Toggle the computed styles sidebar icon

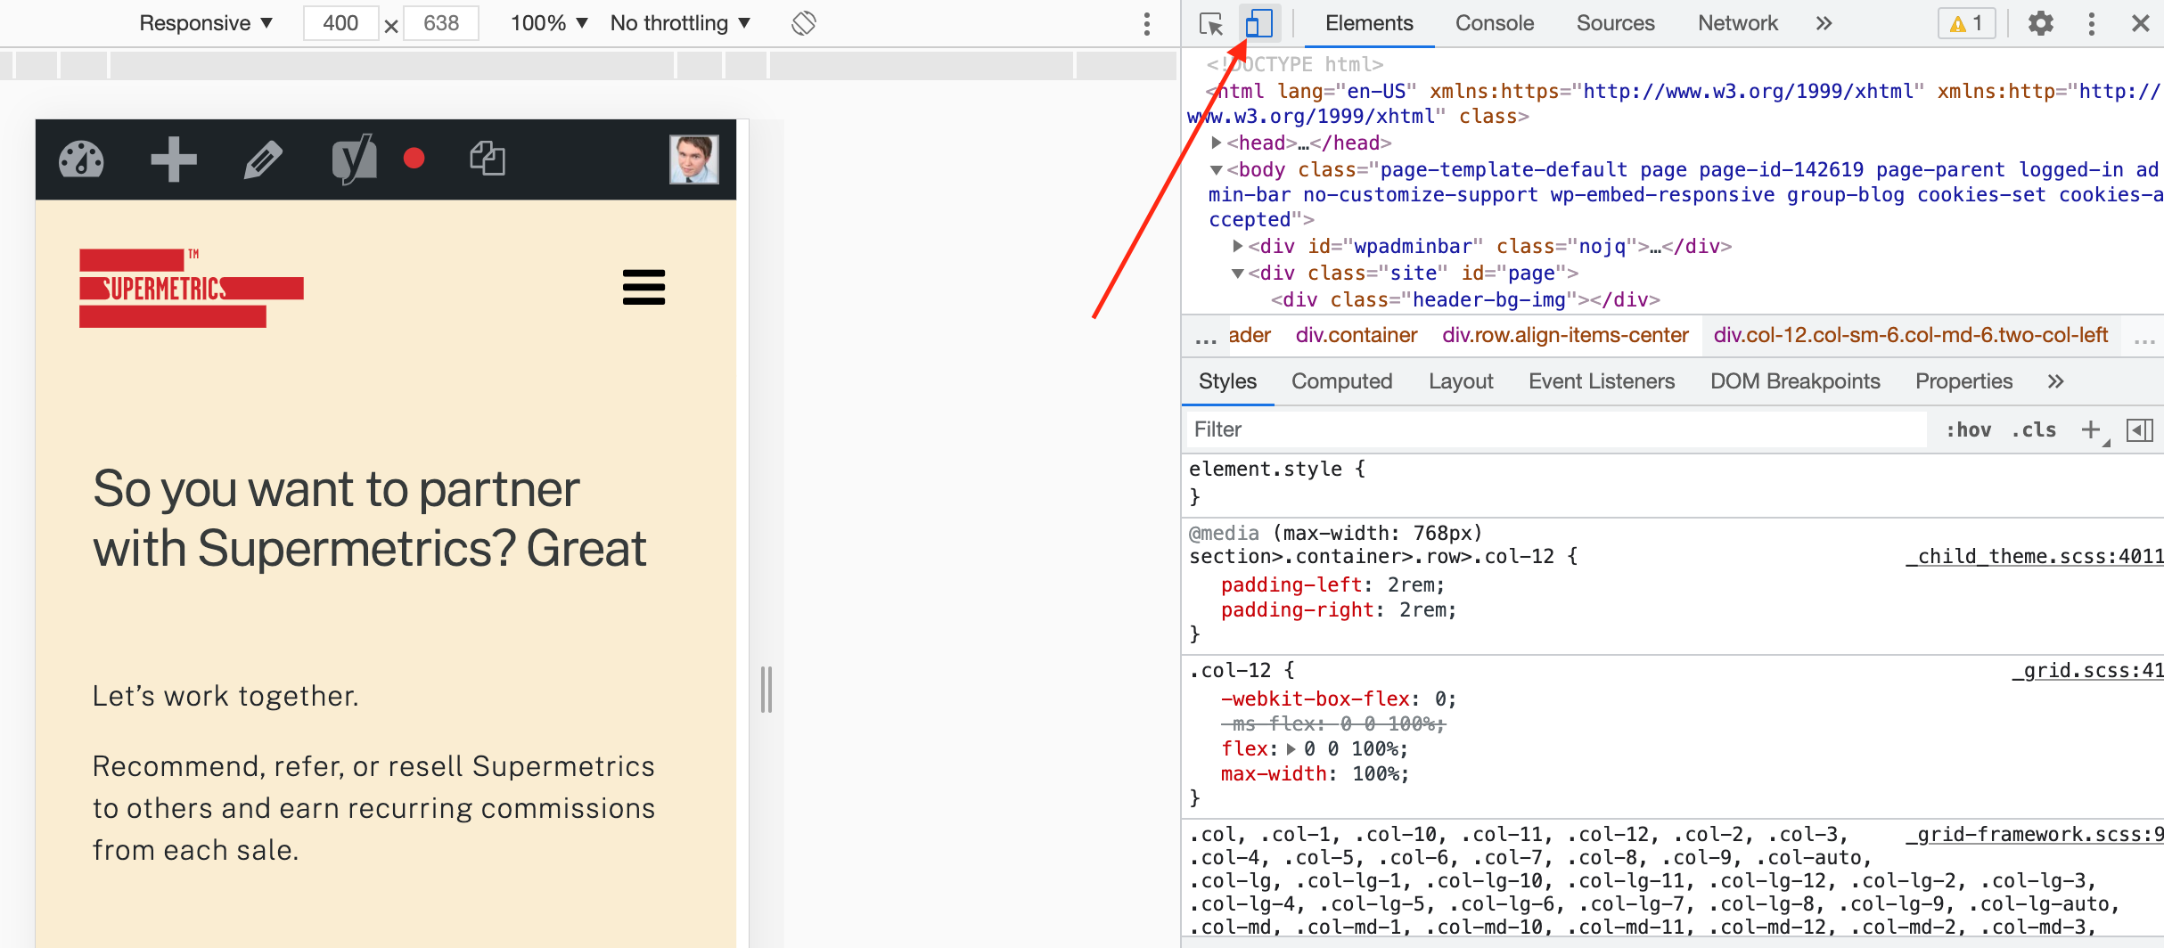click(2139, 430)
